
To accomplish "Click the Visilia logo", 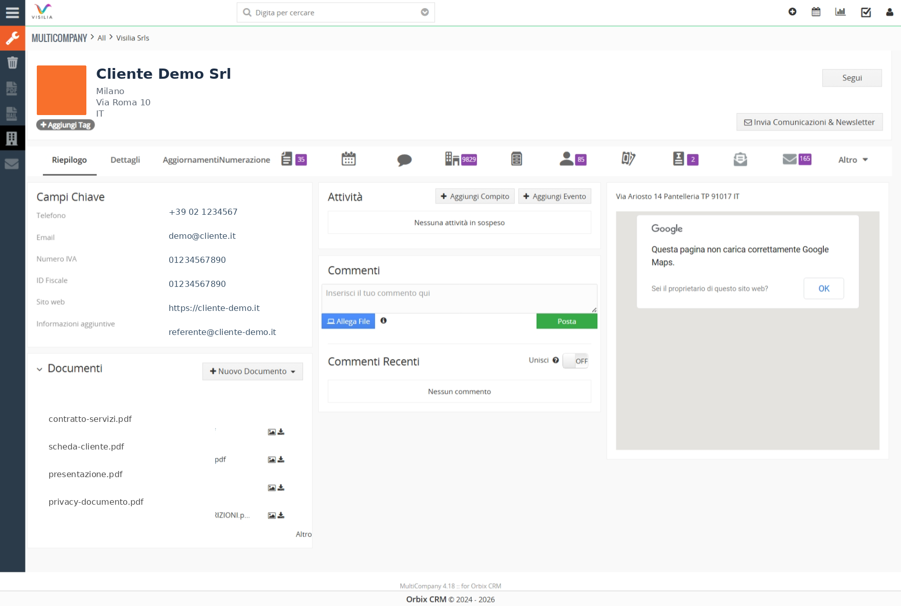I will coord(42,11).
